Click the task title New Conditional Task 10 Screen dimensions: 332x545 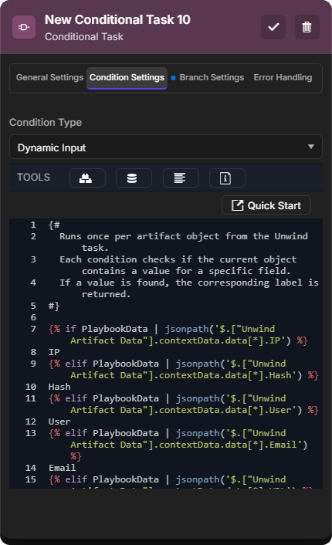[117, 20]
